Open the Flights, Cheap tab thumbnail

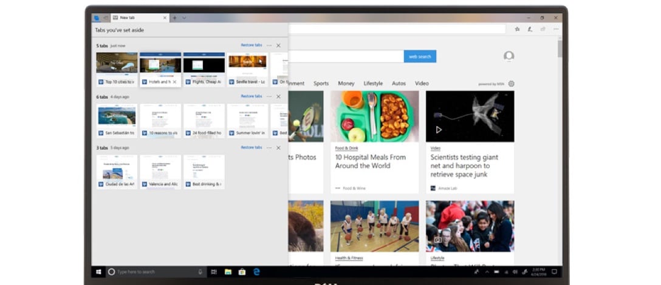[x=204, y=69]
